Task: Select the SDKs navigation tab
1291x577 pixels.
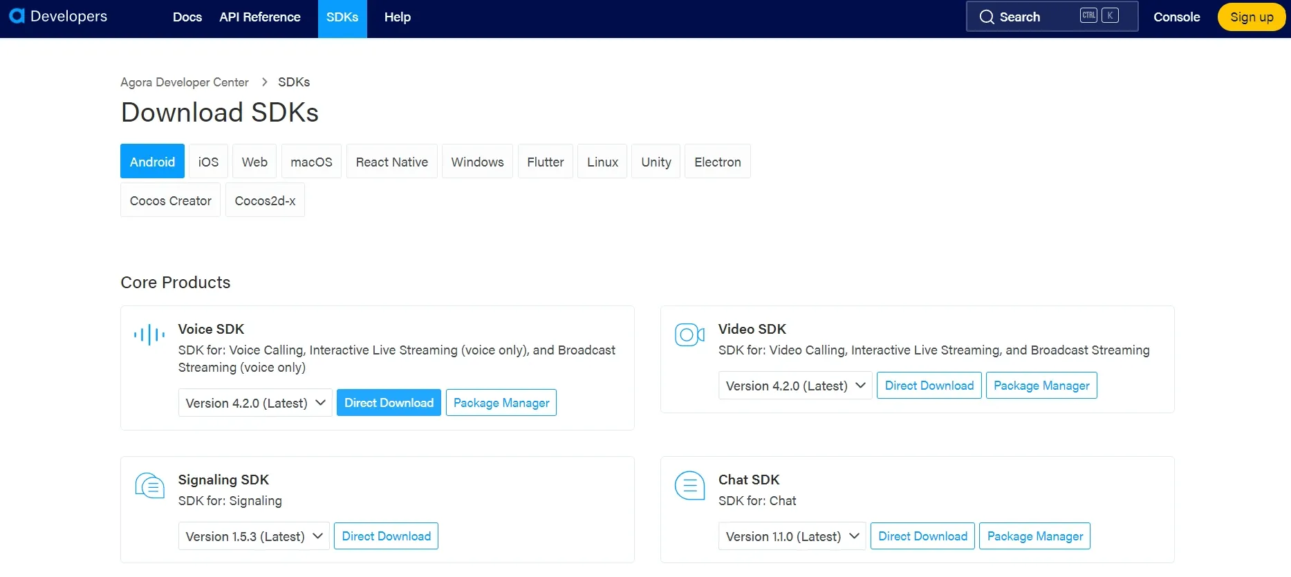Action: 342,19
